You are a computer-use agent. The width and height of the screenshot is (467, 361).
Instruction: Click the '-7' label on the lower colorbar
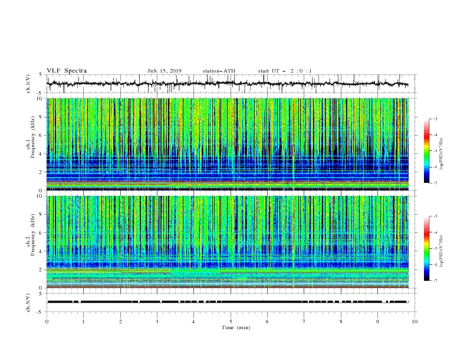point(435,281)
